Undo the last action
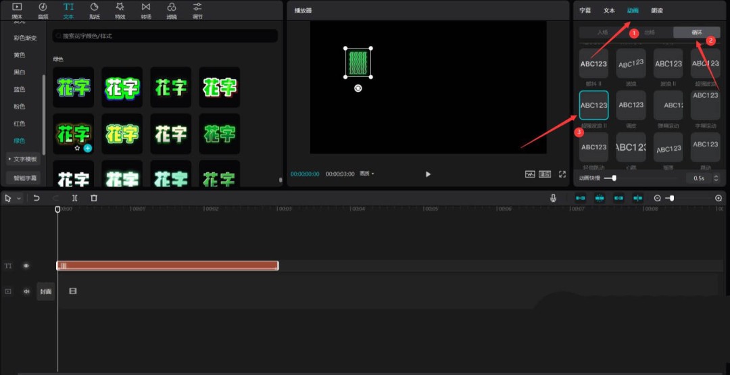Image resolution: width=730 pixels, height=375 pixels. 36,198
